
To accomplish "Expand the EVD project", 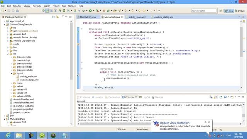I will click(5, 116).
